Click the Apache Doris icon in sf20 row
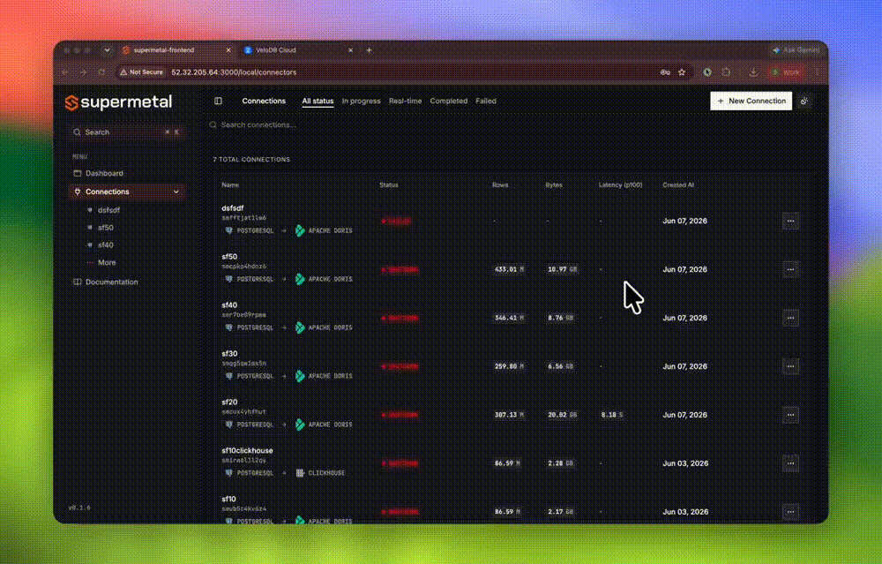Image resolution: width=882 pixels, height=564 pixels. pyautogui.click(x=300, y=425)
